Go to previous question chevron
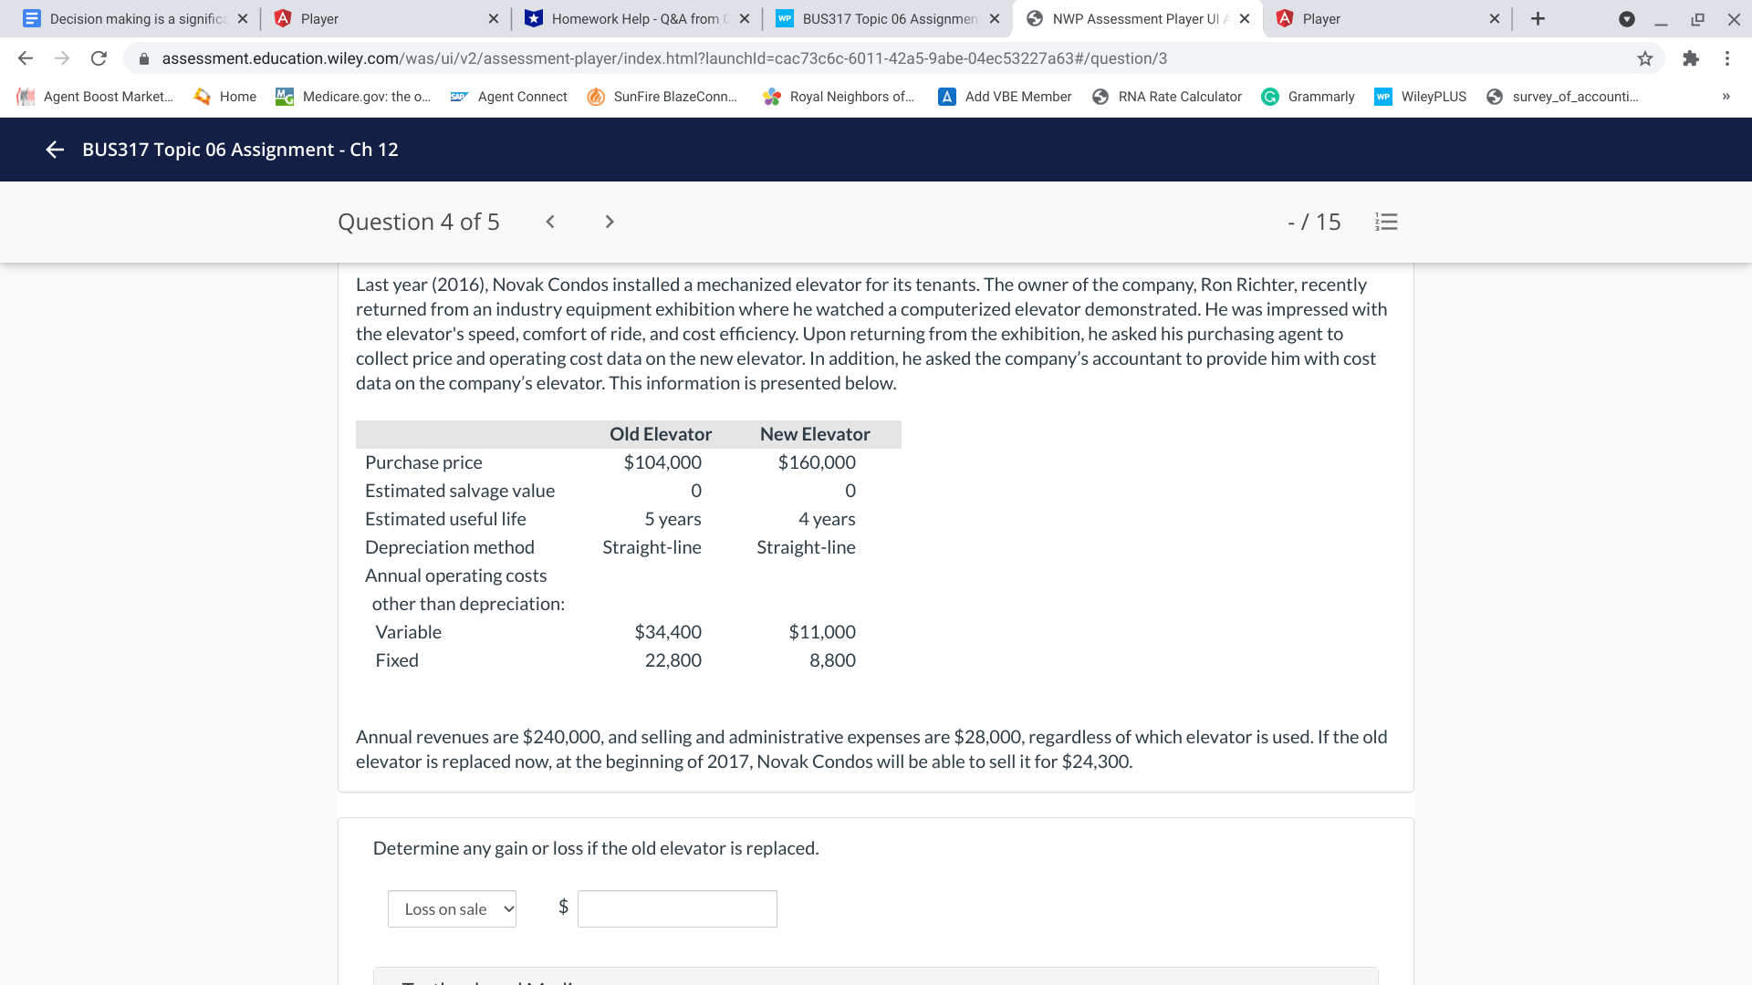The height and width of the screenshot is (985, 1752). tap(550, 222)
